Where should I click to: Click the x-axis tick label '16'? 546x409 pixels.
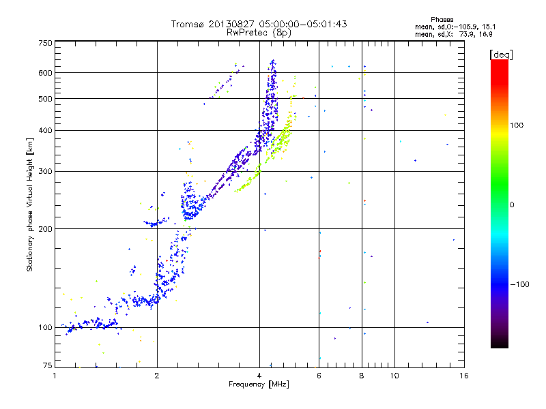point(464,376)
